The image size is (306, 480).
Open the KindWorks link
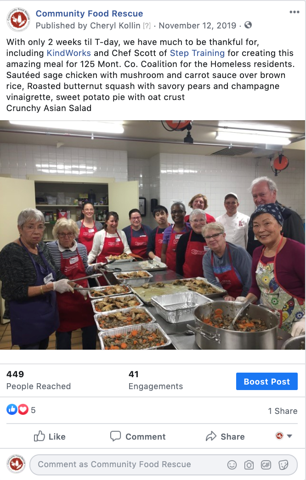coord(68,53)
